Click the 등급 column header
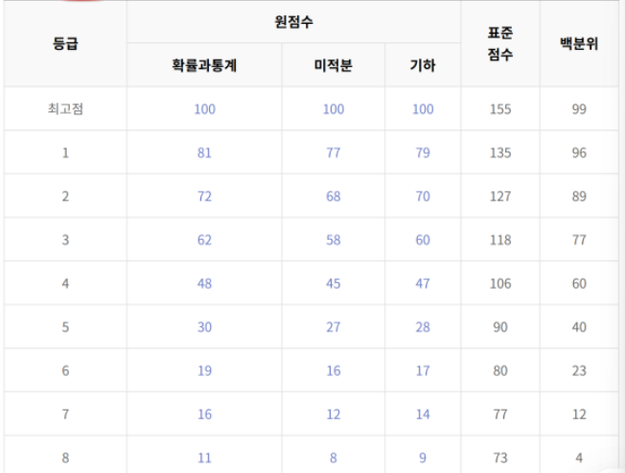 pos(65,43)
